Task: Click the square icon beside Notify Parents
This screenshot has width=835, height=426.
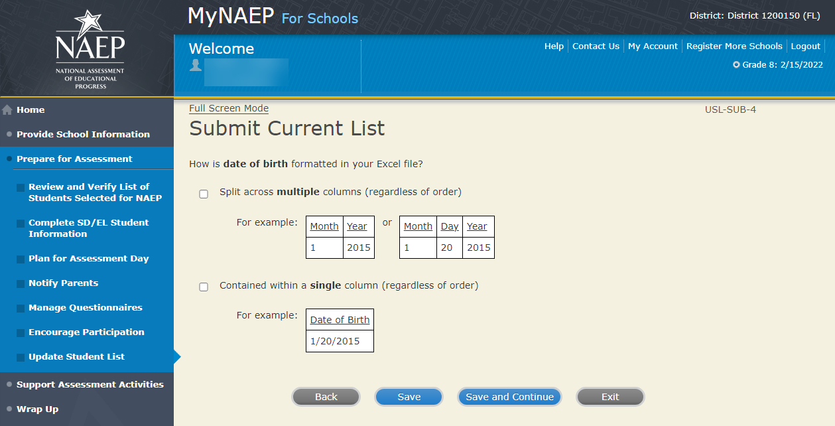Action: click(x=21, y=284)
